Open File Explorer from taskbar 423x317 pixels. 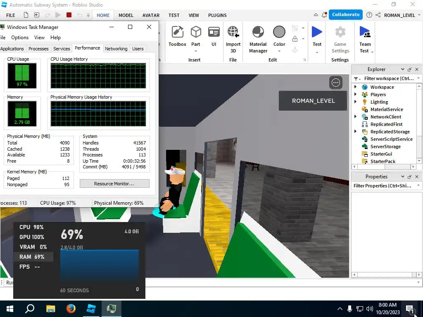[x=50, y=309]
